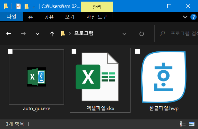Minimize the Explorer window
Image resolution: width=198 pixels, height=129 pixels.
coord(151,6)
